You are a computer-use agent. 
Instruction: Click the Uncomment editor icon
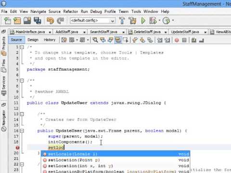(201, 40)
